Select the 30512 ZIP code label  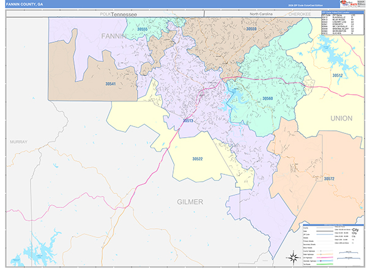[338, 75]
